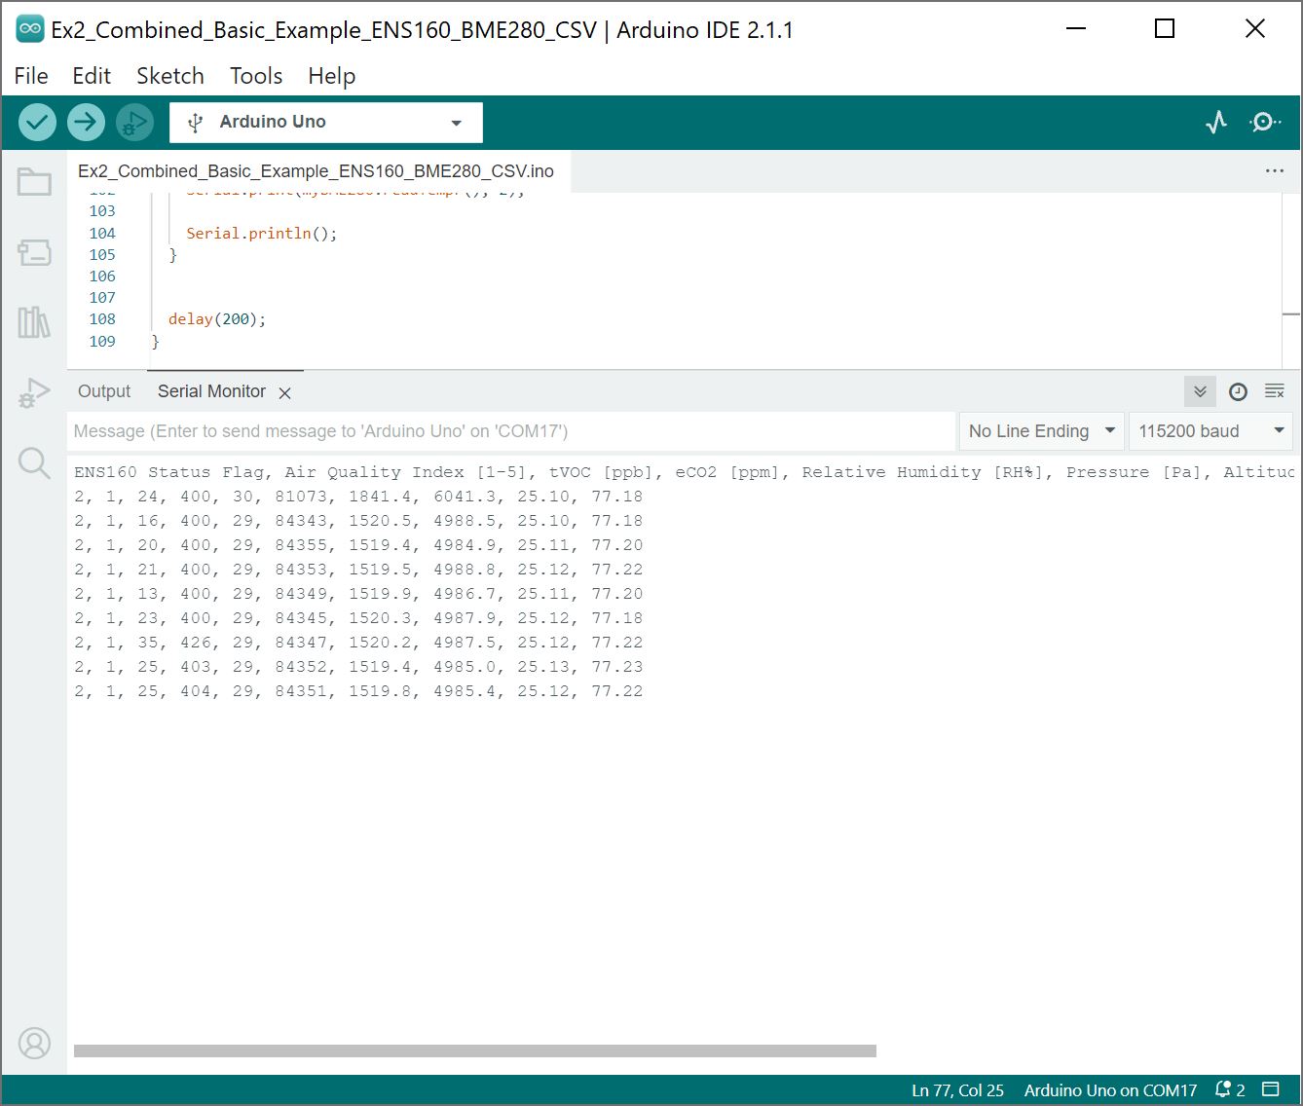Select the Ex2_Combined_Basic_Example .ino editor tab
The width and height of the screenshot is (1303, 1106).
tap(316, 171)
